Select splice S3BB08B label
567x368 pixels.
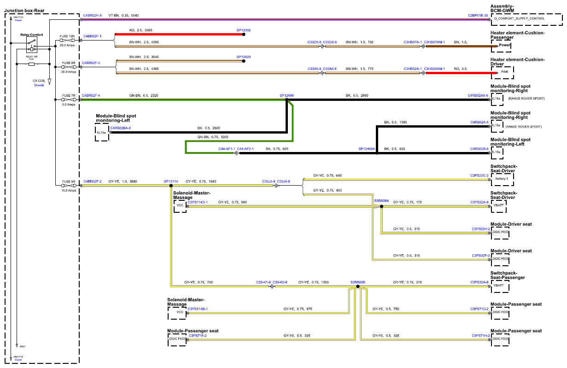point(357,282)
